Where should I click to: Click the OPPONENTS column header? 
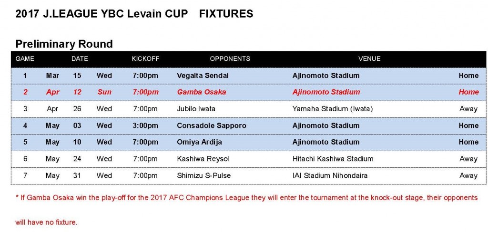click(230, 59)
